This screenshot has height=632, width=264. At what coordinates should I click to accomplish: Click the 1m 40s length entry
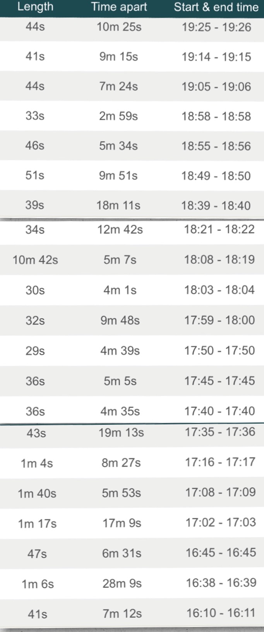[37, 493]
